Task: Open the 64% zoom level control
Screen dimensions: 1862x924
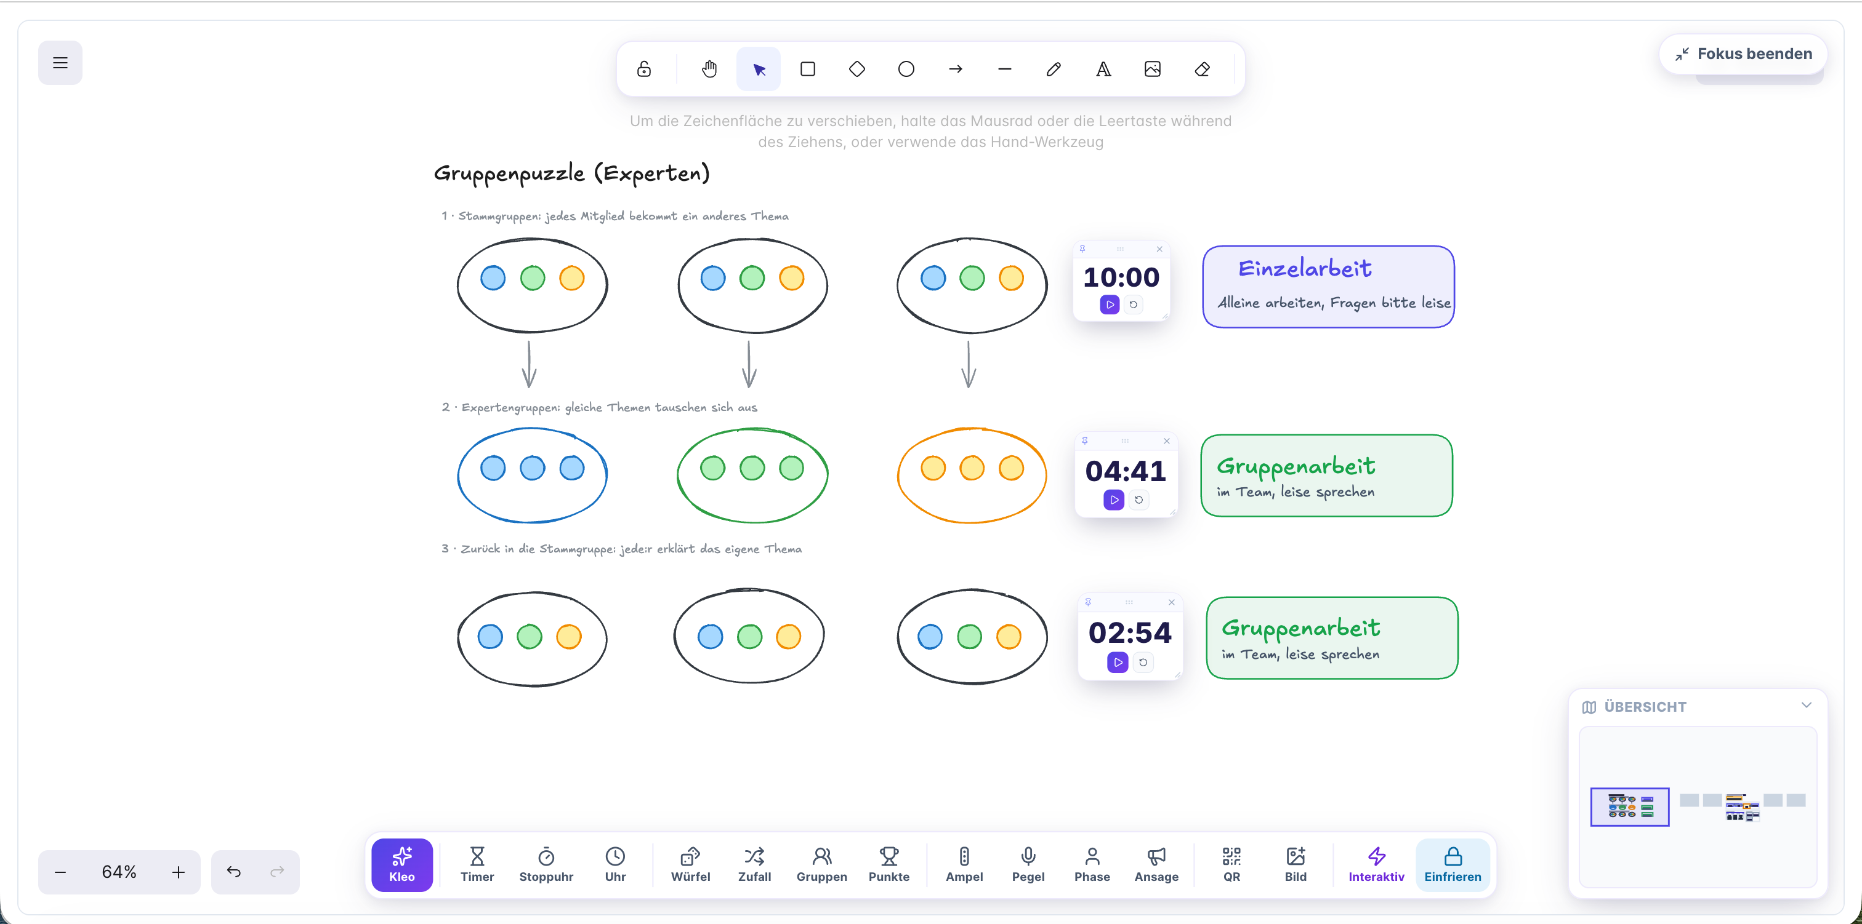Action: point(119,872)
